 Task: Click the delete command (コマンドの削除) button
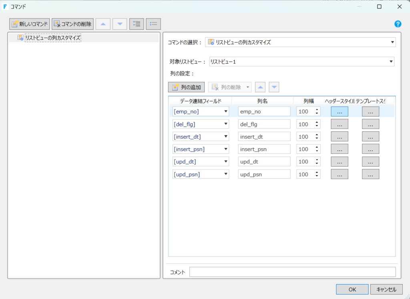tap(72, 24)
